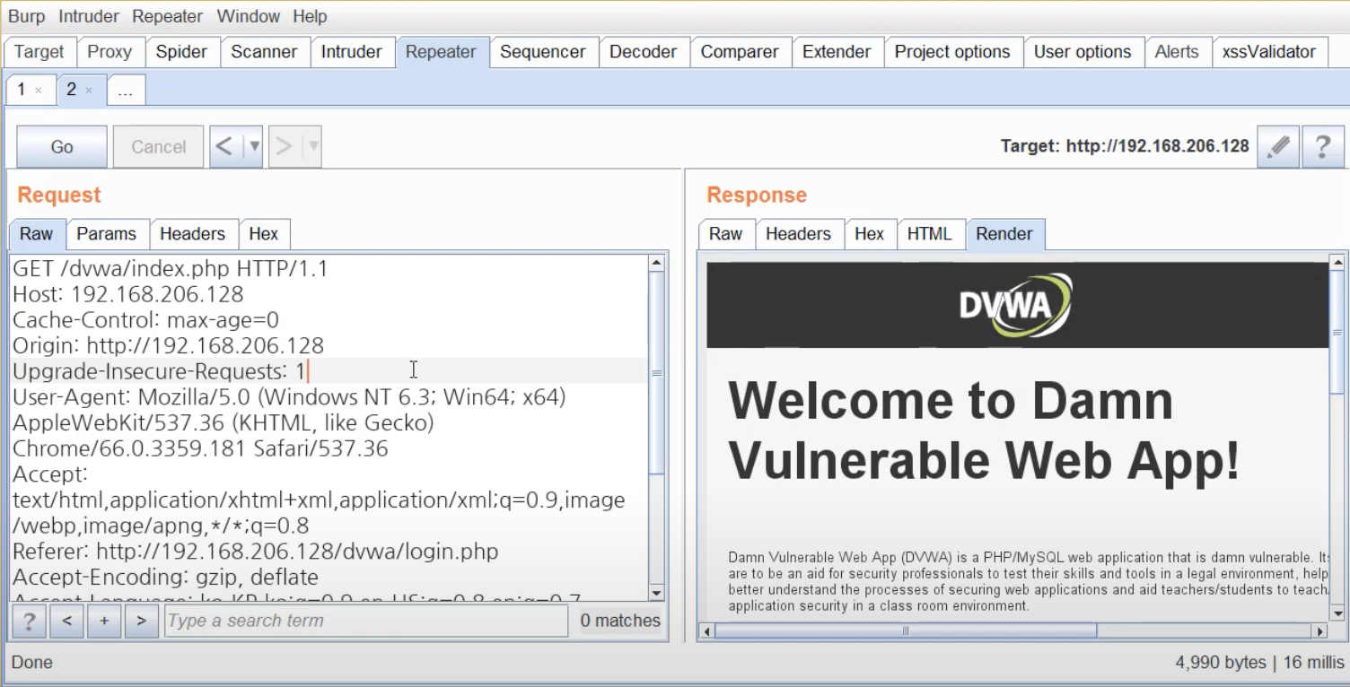Click the search term input field

tap(366, 621)
